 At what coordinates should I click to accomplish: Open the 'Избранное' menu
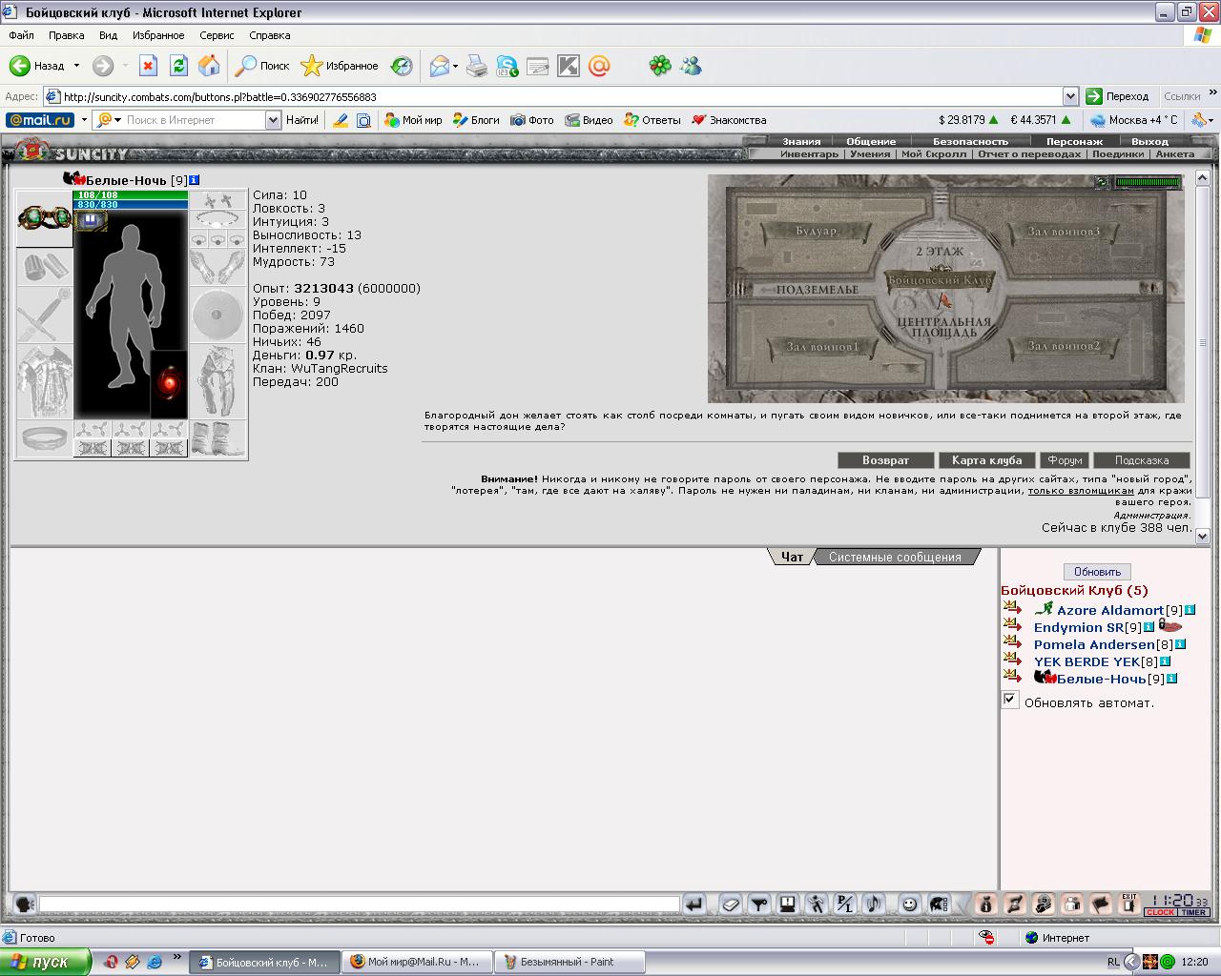(158, 35)
